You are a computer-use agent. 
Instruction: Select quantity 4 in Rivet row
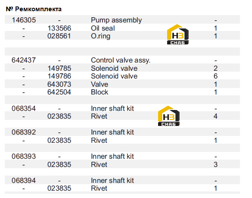(215, 116)
